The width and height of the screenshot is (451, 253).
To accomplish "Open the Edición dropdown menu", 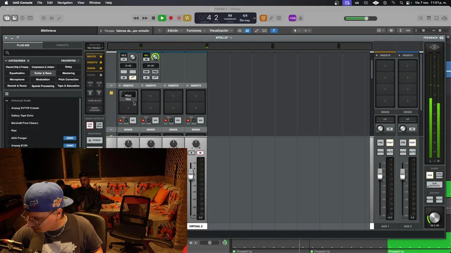I will [x=175, y=31].
